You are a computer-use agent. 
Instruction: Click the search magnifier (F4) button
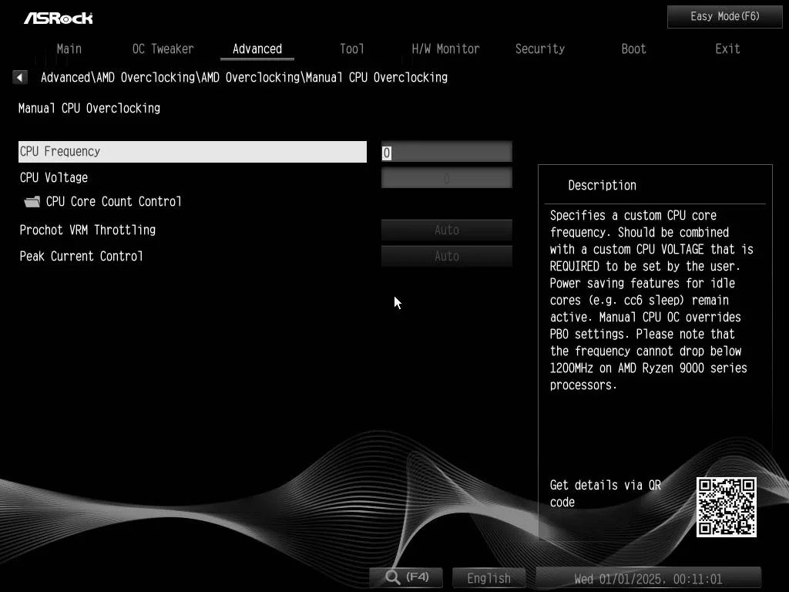pos(406,577)
